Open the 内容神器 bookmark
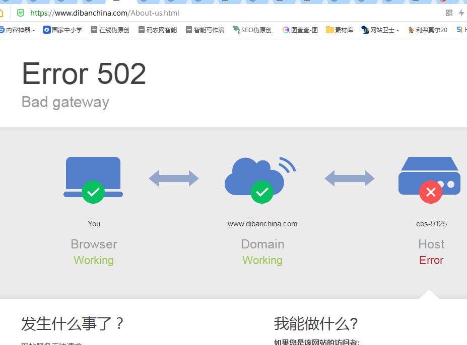The height and width of the screenshot is (345, 467). [17, 30]
